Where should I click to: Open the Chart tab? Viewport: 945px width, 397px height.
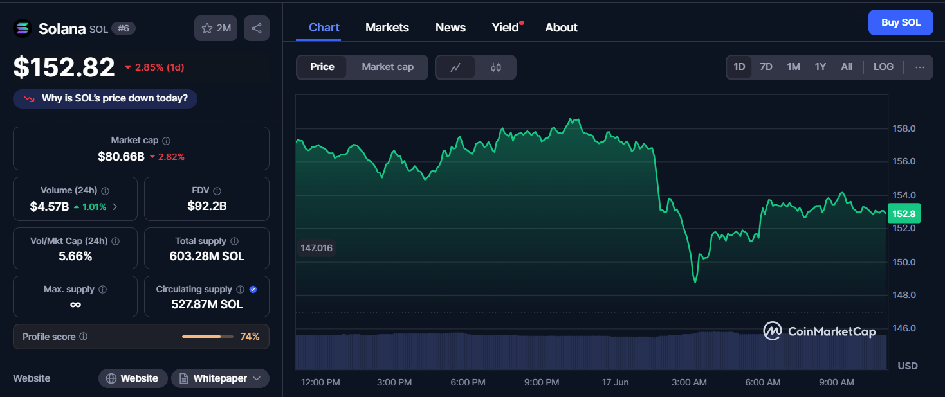pyautogui.click(x=324, y=28)
